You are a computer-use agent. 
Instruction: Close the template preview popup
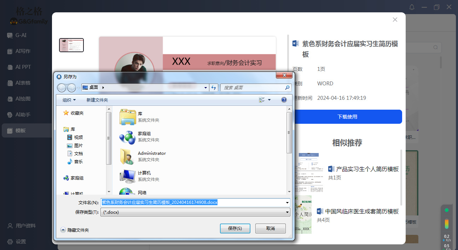pos(395,20)
